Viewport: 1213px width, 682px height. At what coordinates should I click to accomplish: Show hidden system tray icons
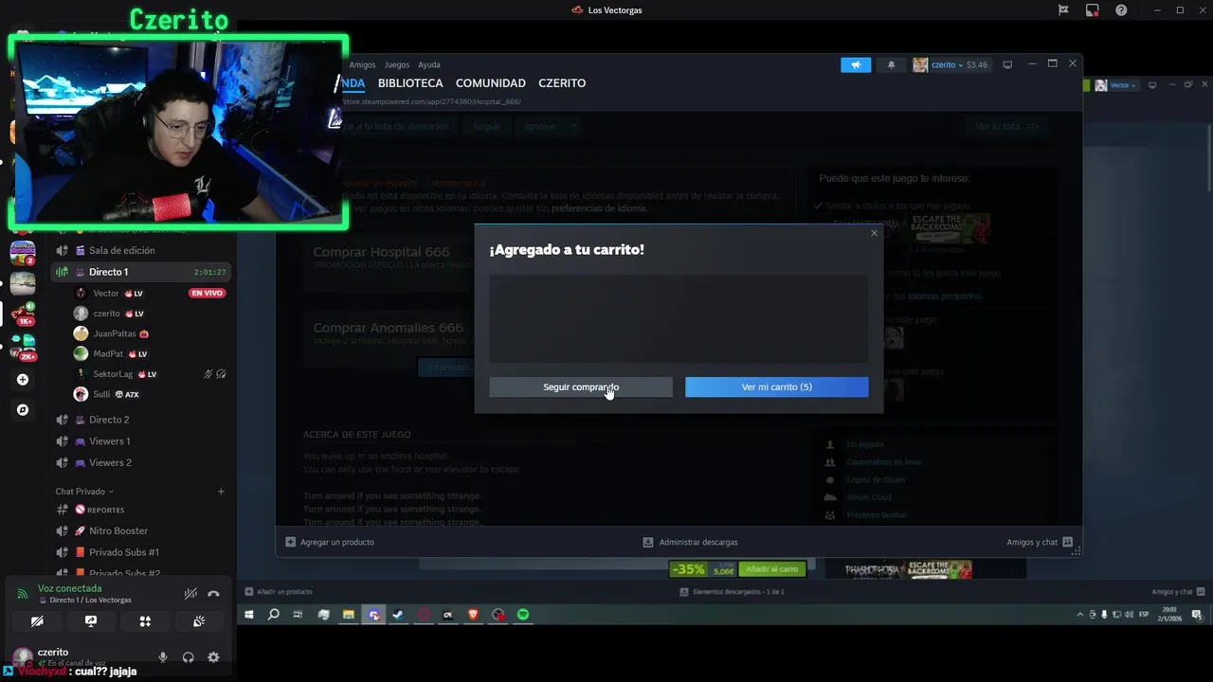coord(1079,615)
